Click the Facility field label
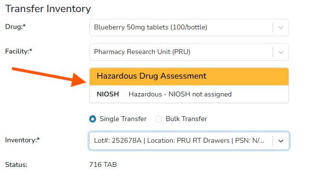Viewport: 316px width, 177px height. [18, 51]
